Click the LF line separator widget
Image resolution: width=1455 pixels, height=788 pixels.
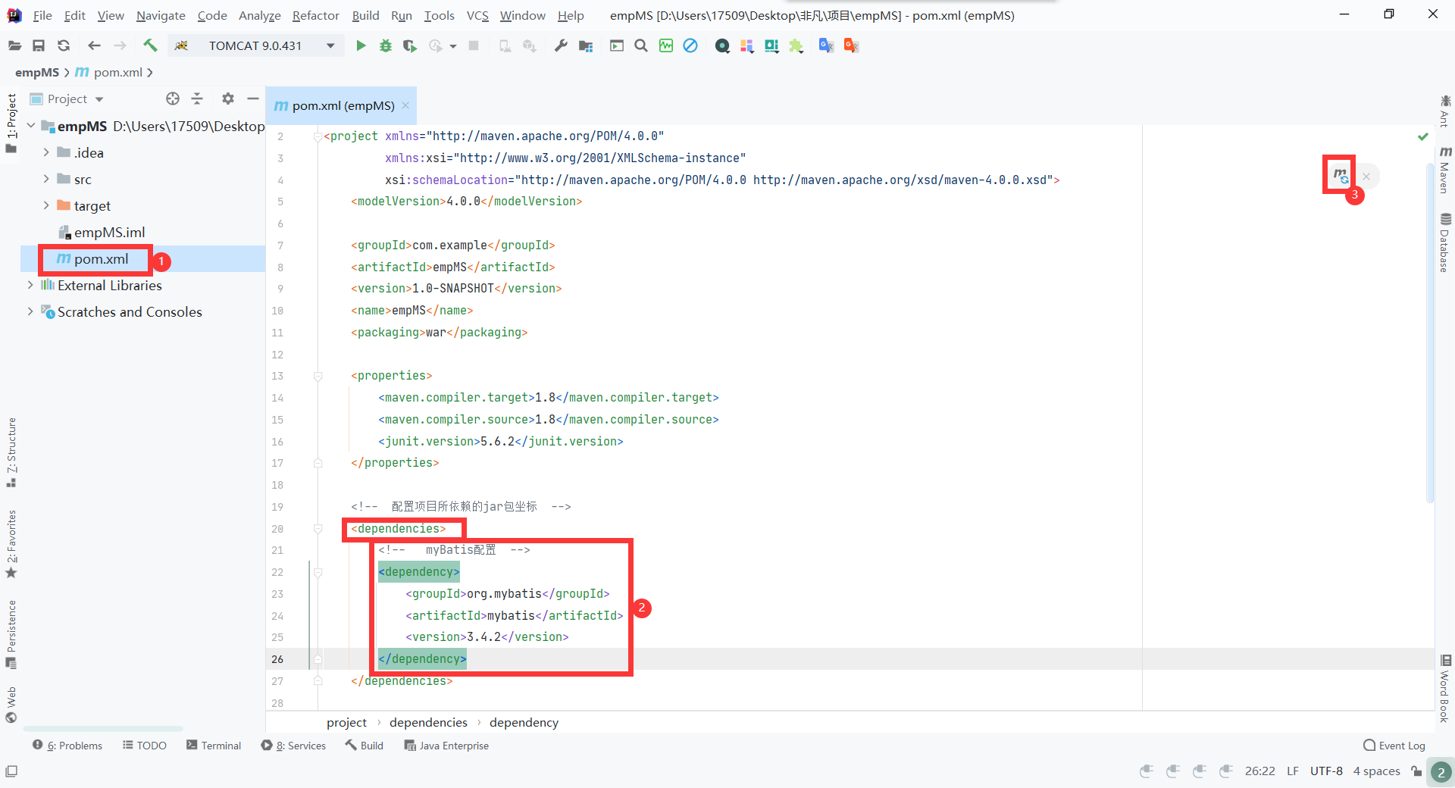(x=1293, y=771)
